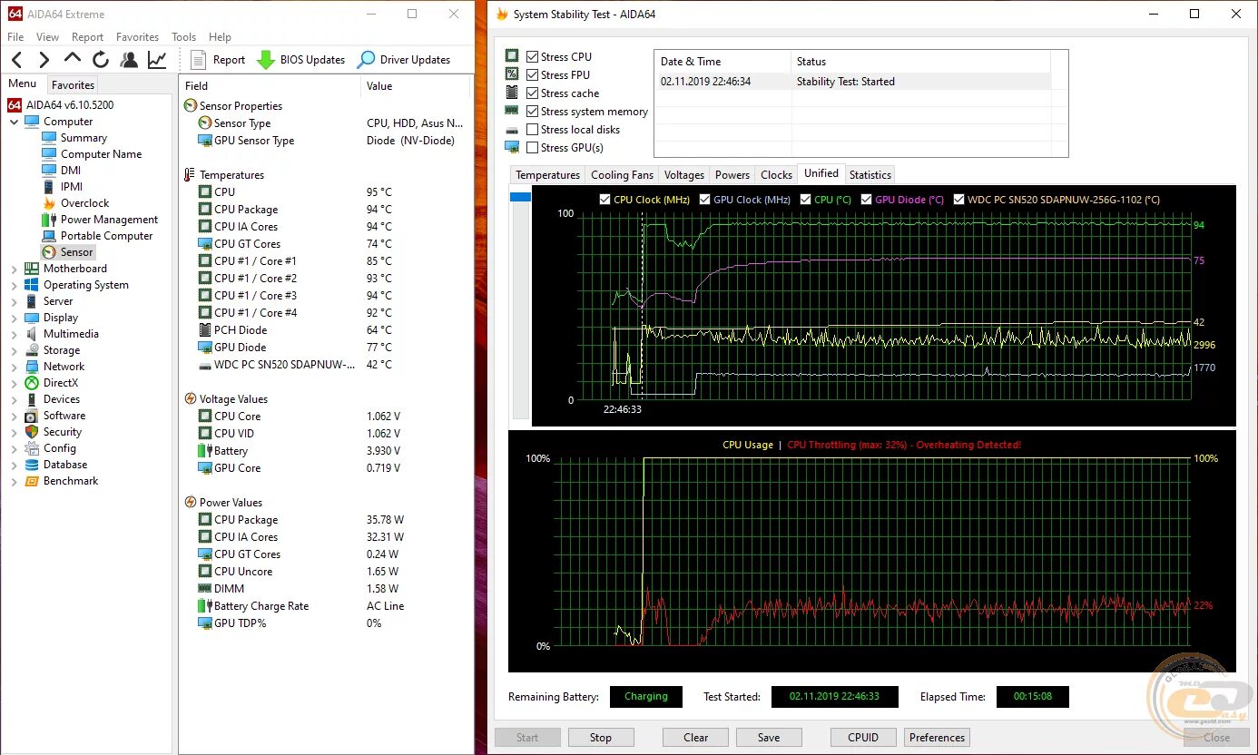Switch to the Statistics tab
Image resolution: width=1258 pixels, height=755 pixels.
pyautogui.click(x=870, y=175)
